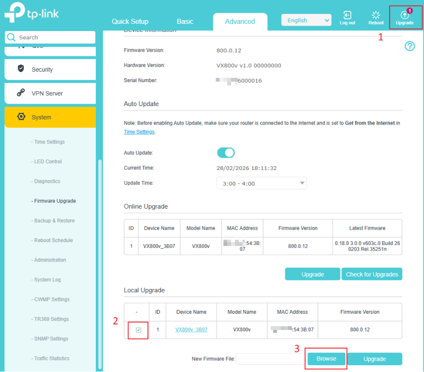Click the Browse button for firmware file

(326, 359)
